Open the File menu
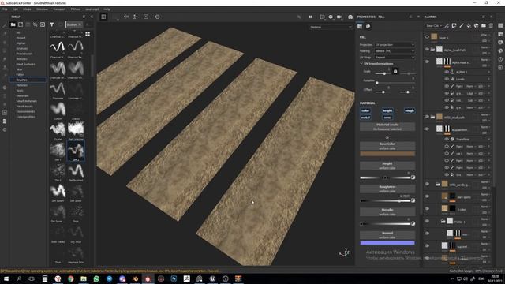This screenshot has height=284, width=505. [x=5, y=9]
